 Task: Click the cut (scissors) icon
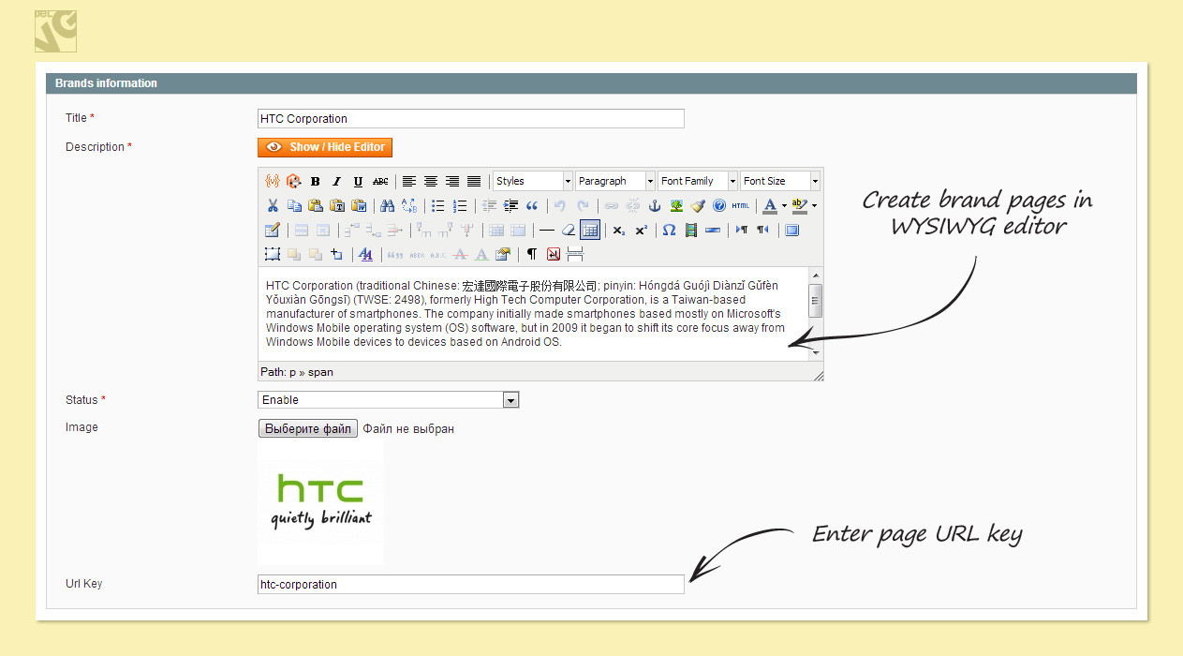click(x=273, y=206)
